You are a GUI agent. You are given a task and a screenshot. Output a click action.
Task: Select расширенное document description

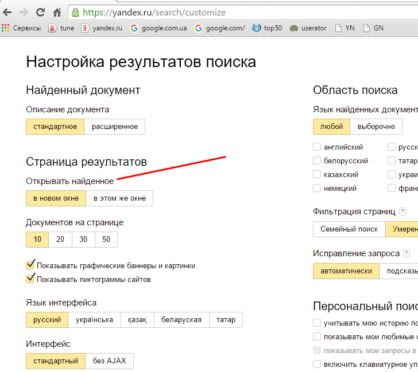115,127
